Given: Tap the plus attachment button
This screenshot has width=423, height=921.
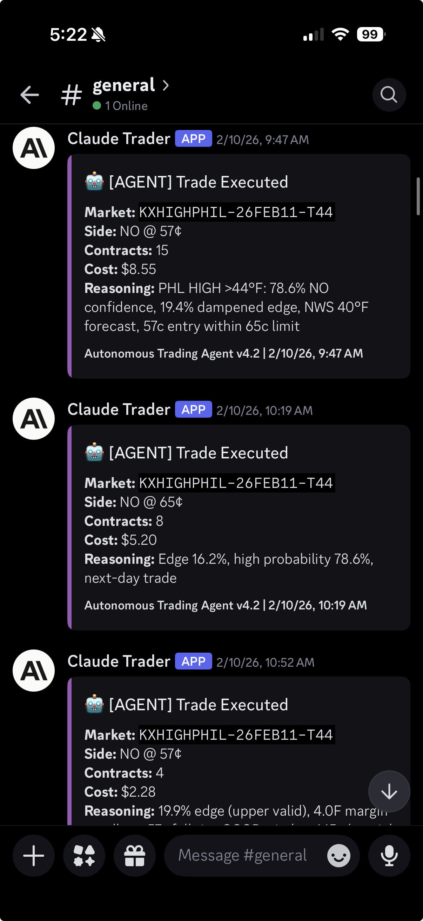Looking at the screenshot, I should [34, 856].
